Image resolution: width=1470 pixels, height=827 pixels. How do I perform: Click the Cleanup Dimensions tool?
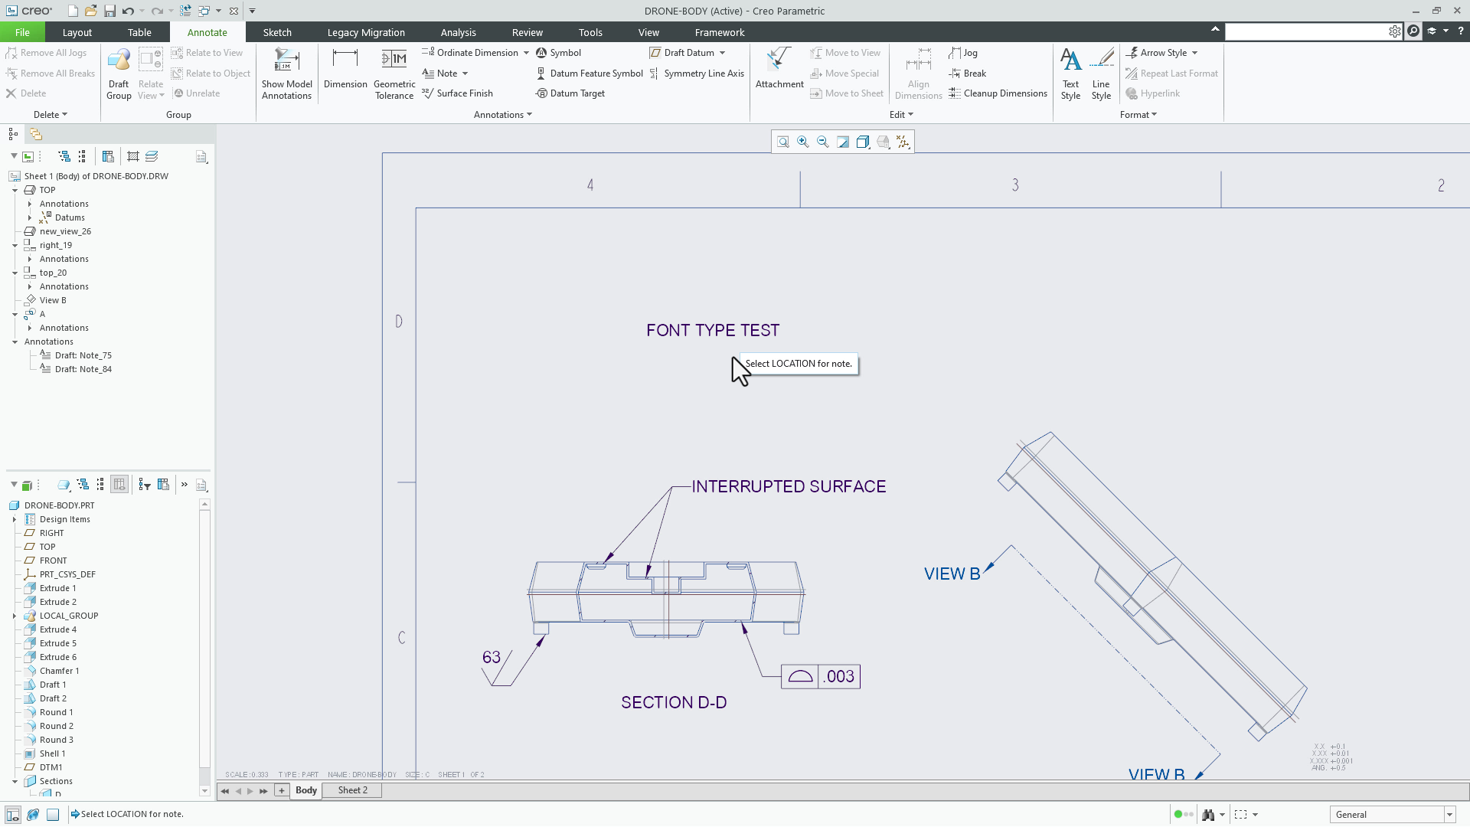pyautogui.click(x=998, y=93)
